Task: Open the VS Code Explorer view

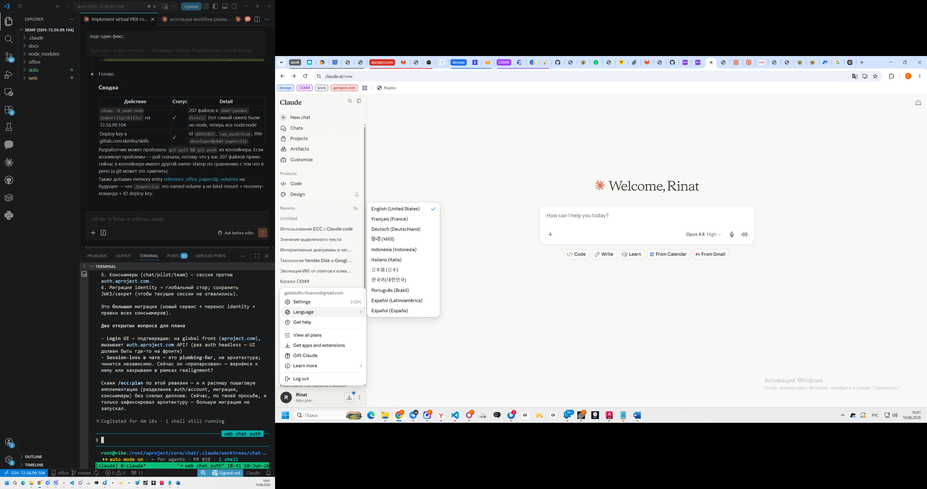Action: (x=9, y=22)
